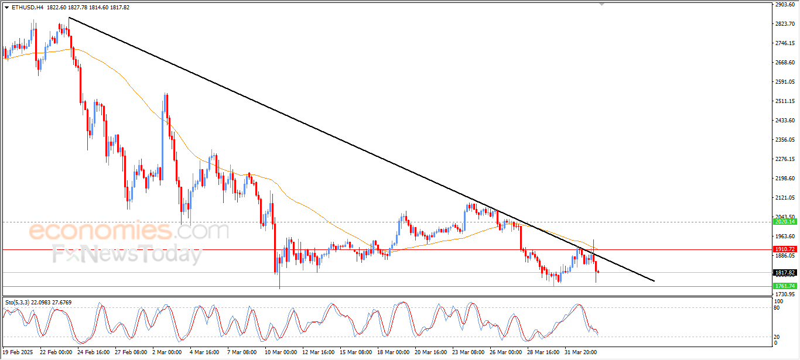This screenshot has height=360, width=800.
Task: Click the 15 Mar 08:00 time label
Action: pyautogui.click(x=356, y=352)
